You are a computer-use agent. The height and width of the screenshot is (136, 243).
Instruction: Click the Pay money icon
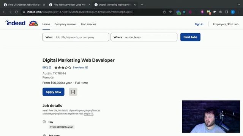(44, 122)
